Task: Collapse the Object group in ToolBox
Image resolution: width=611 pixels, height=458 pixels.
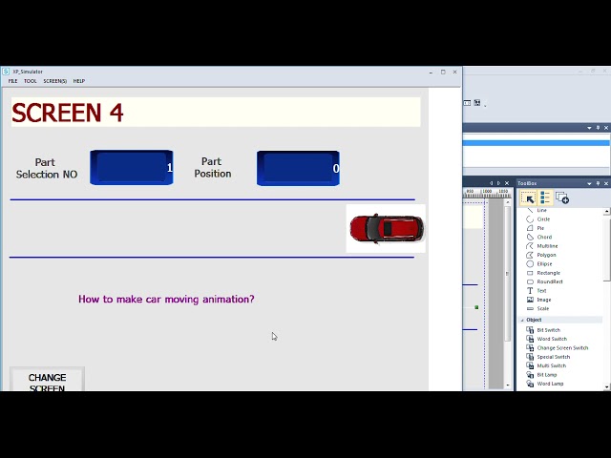Action: (x=522, y=321)
